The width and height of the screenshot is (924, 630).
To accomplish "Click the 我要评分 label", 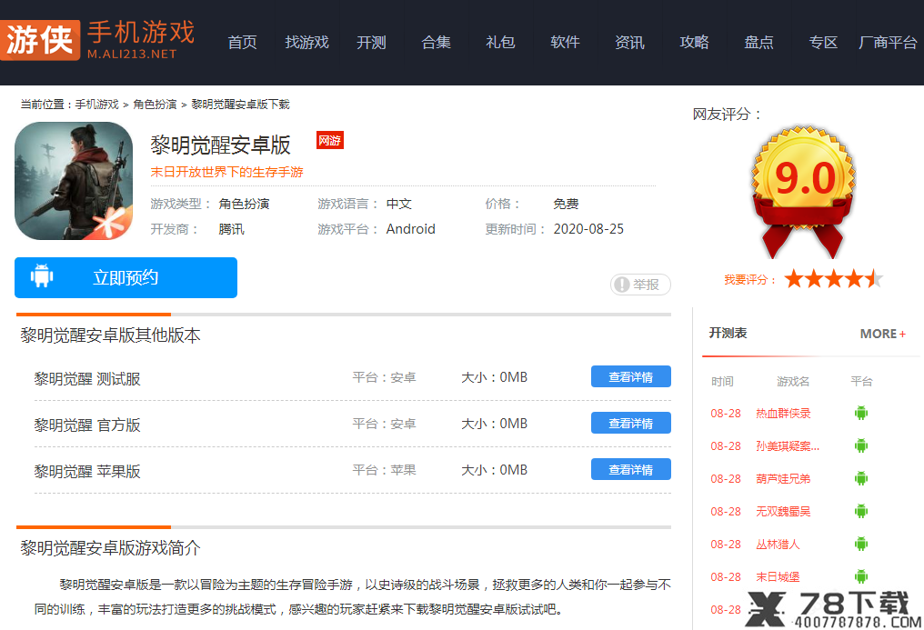I will (x=750, y=280).
